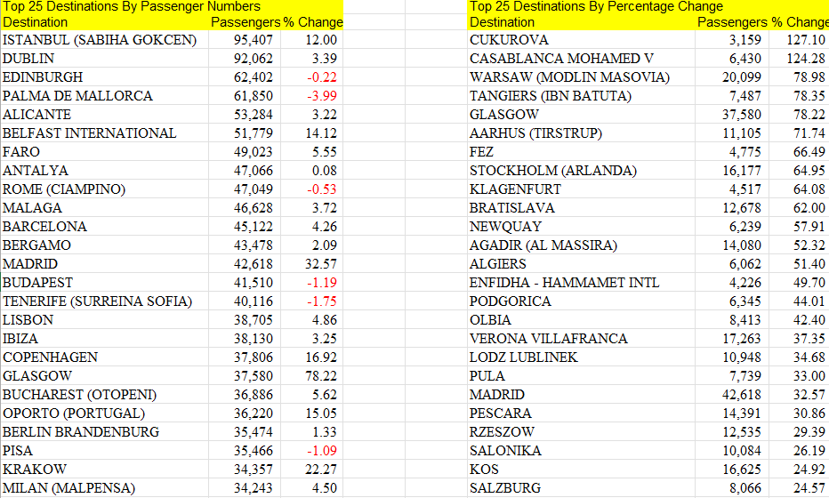This screenshot has width=829, height=498.
Task: Select the LISBON destination cell
Action: pyautogui.click(x=104, y=320)
